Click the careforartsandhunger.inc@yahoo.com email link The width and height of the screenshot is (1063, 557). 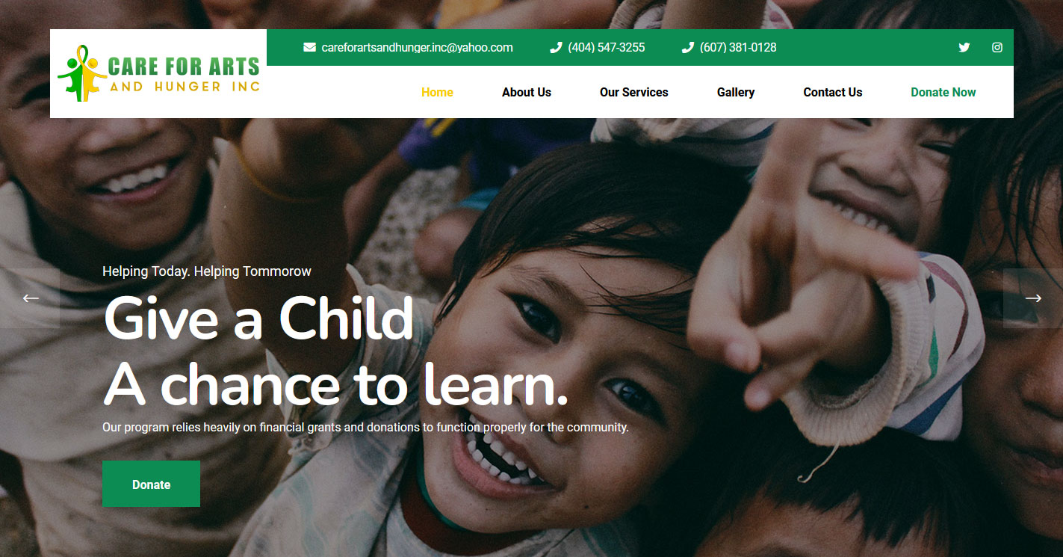tap(417, 47)
